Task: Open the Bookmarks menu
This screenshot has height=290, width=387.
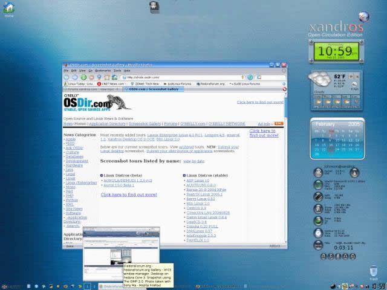Action: point(103,71)
